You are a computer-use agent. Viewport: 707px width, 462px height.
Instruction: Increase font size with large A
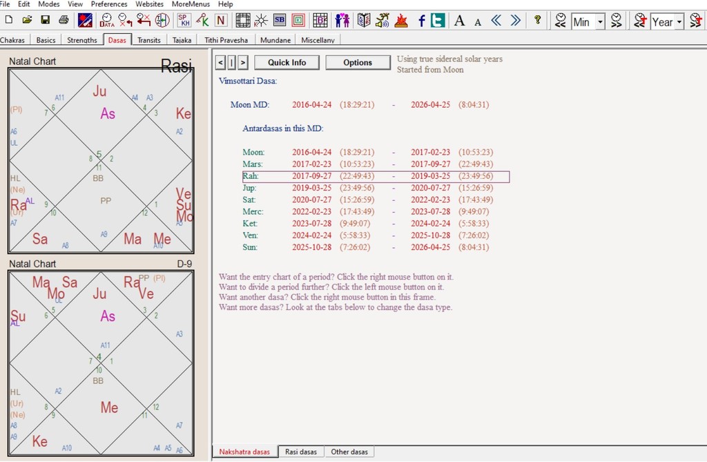pos(459,20)
